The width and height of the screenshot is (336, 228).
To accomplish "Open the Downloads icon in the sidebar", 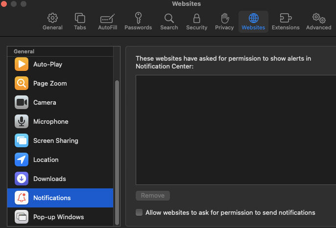I will (x=22, y=179).
